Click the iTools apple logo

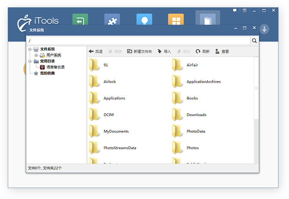point(24,23)
